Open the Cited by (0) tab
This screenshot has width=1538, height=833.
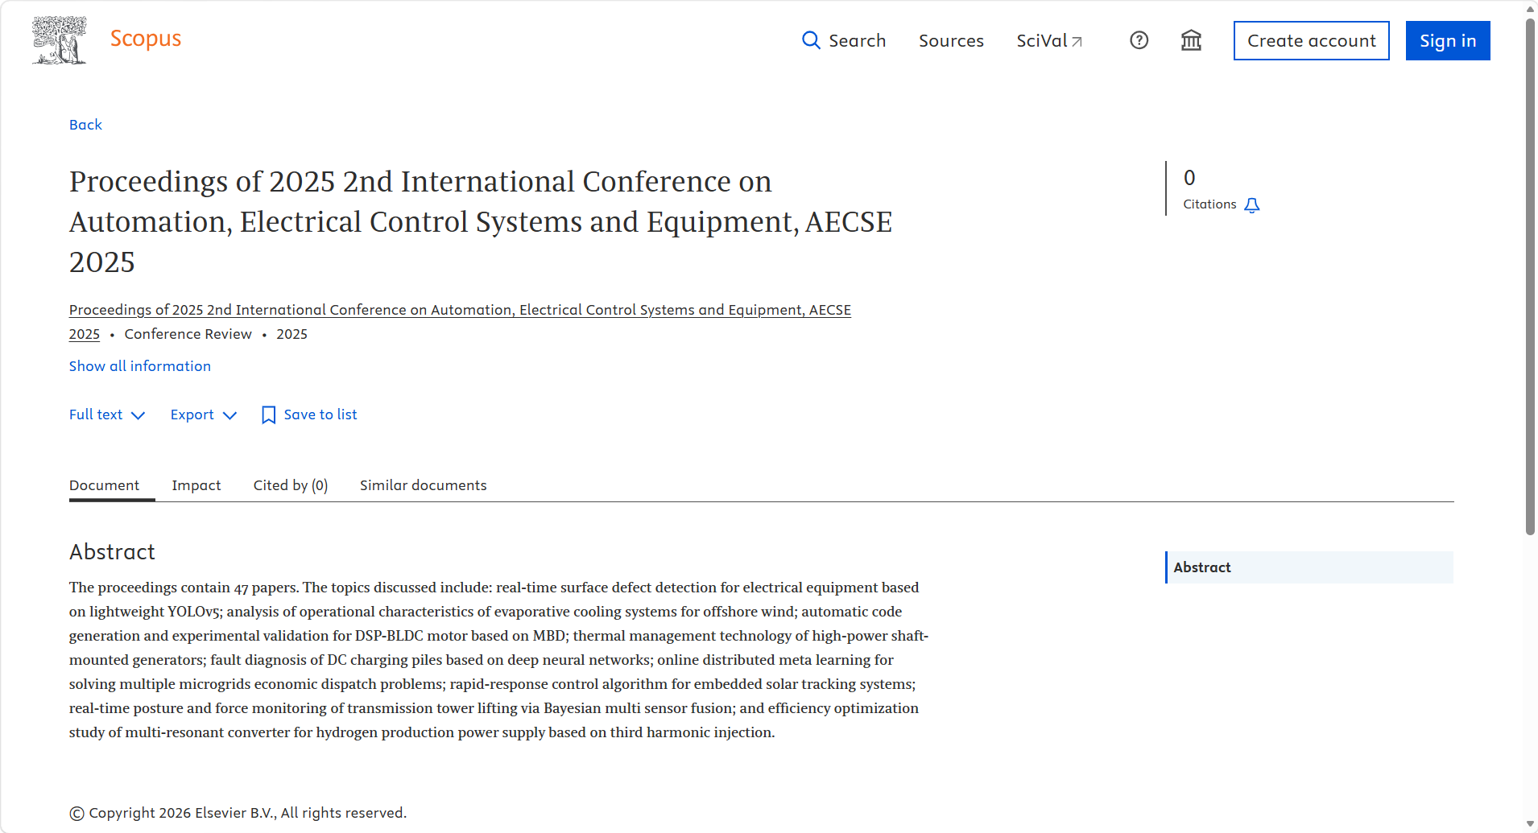(x=290, y=485)
